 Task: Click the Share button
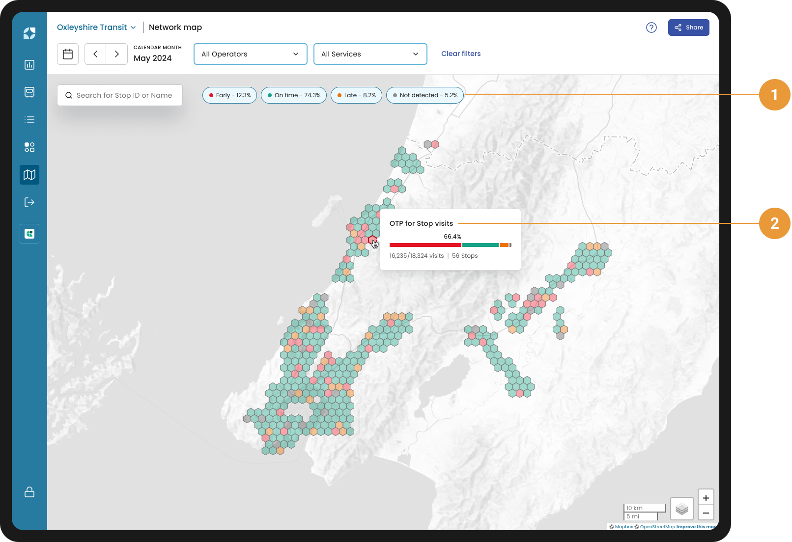(x=689, y=27)
